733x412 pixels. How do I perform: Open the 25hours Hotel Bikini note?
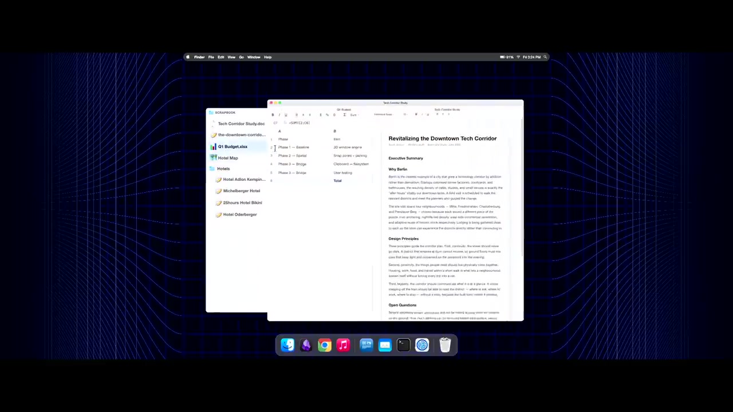click(240, 203)
